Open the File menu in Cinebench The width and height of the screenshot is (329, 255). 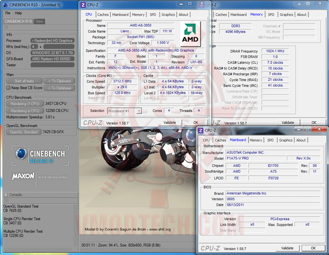[x=8, y=13]
